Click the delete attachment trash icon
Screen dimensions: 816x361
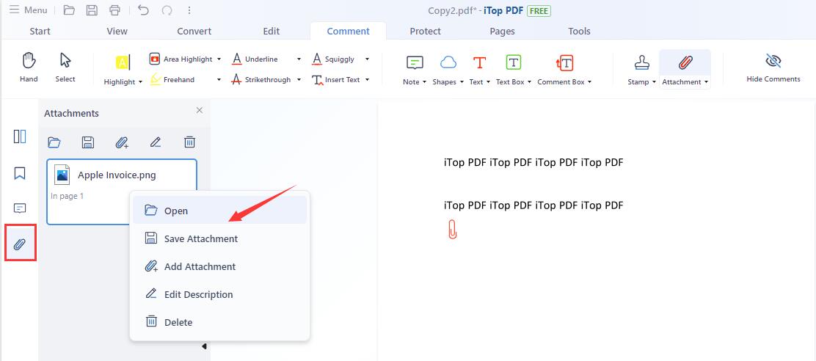[189, 142]
